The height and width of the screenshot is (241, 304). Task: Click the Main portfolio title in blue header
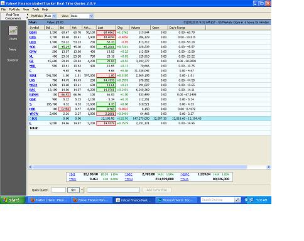pos(33,23)
